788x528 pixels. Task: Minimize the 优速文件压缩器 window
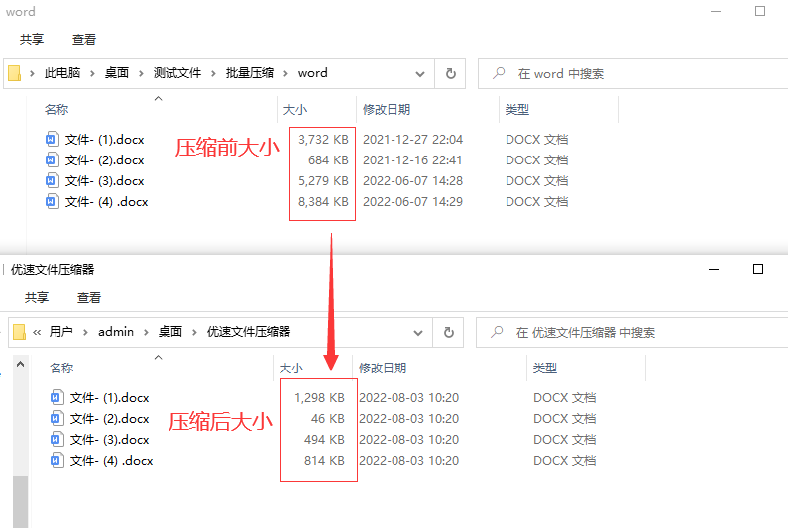[x=714, y=269]
